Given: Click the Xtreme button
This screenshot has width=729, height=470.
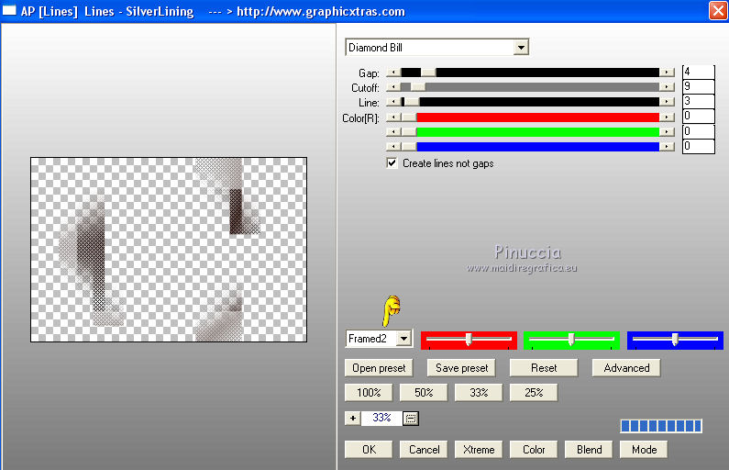Looking at the screenshot, I should pyautogui.click(x=479, y=450).
